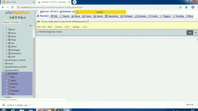Screen dimensions: 198x111
Task: Click the mysql database icon
Action: coord(6,64)
